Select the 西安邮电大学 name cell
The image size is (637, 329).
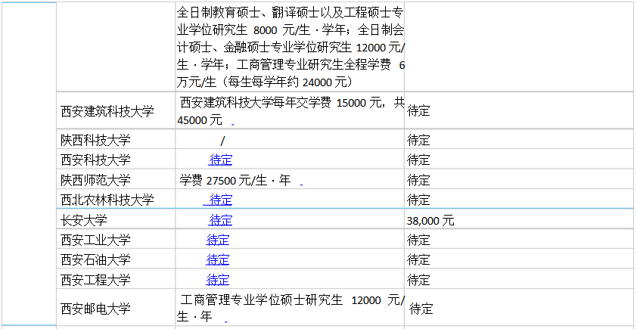point(116,309)
